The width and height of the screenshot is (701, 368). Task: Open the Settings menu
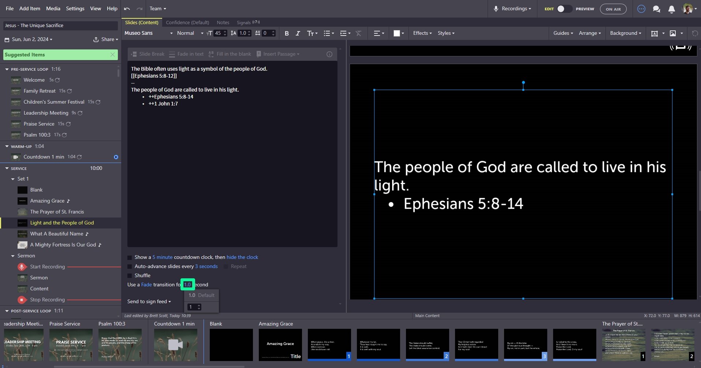click(75, 8)
